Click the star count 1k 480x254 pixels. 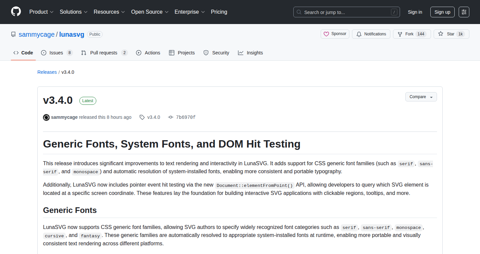pyautogui.click(x=460, y=34)
